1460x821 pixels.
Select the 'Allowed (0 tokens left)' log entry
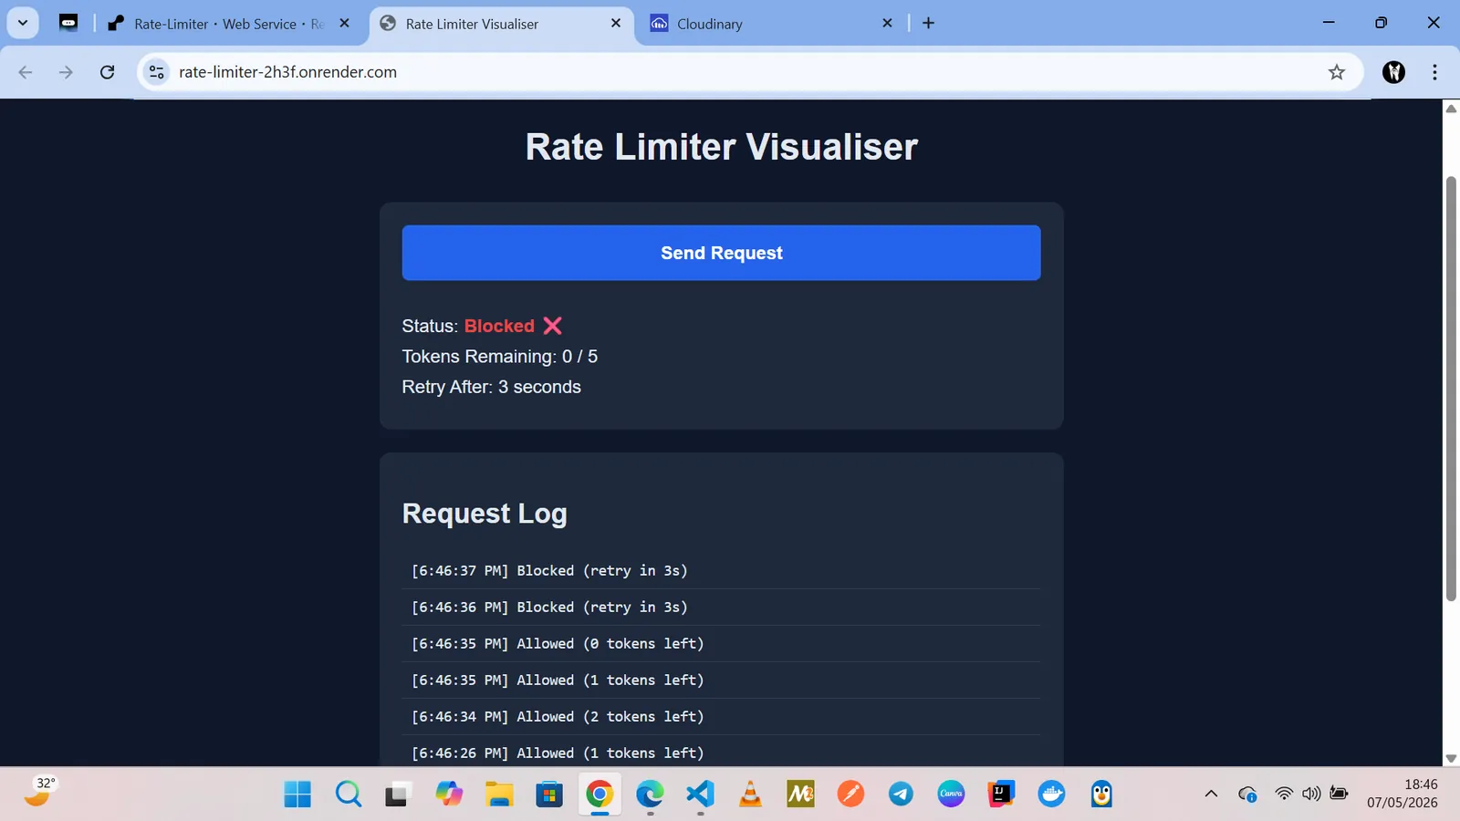coord(721,644)
